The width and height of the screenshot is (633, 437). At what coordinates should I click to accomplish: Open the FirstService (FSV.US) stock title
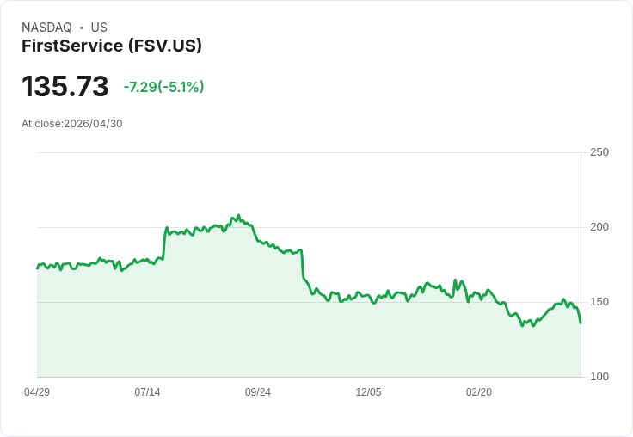tap(112, 46)
